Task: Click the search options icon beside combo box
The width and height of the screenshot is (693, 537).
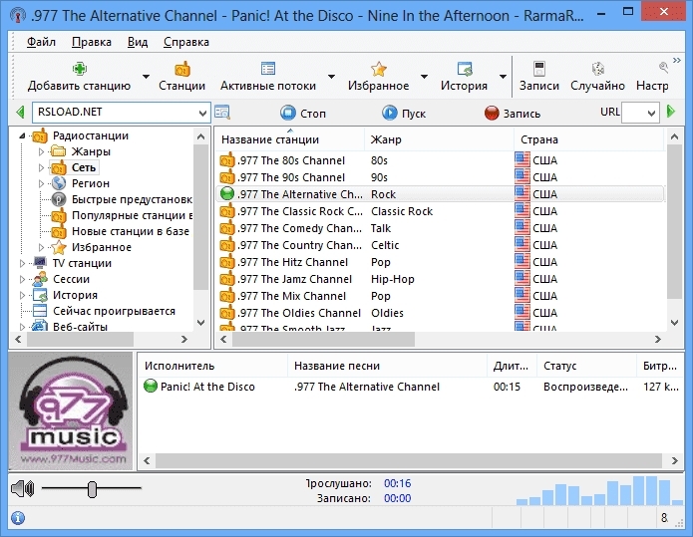Action: tap(222, 113)
